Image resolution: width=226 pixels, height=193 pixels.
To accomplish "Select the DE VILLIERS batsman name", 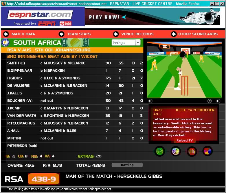I will pos(19,86).
